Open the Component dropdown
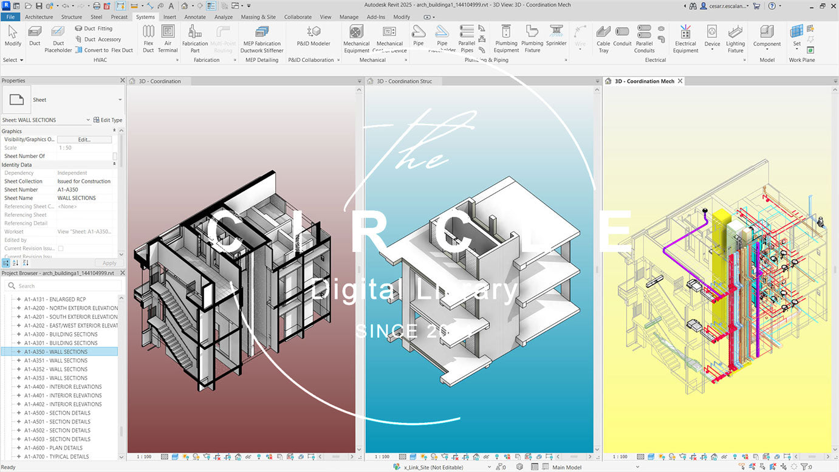 coord(767,50)
